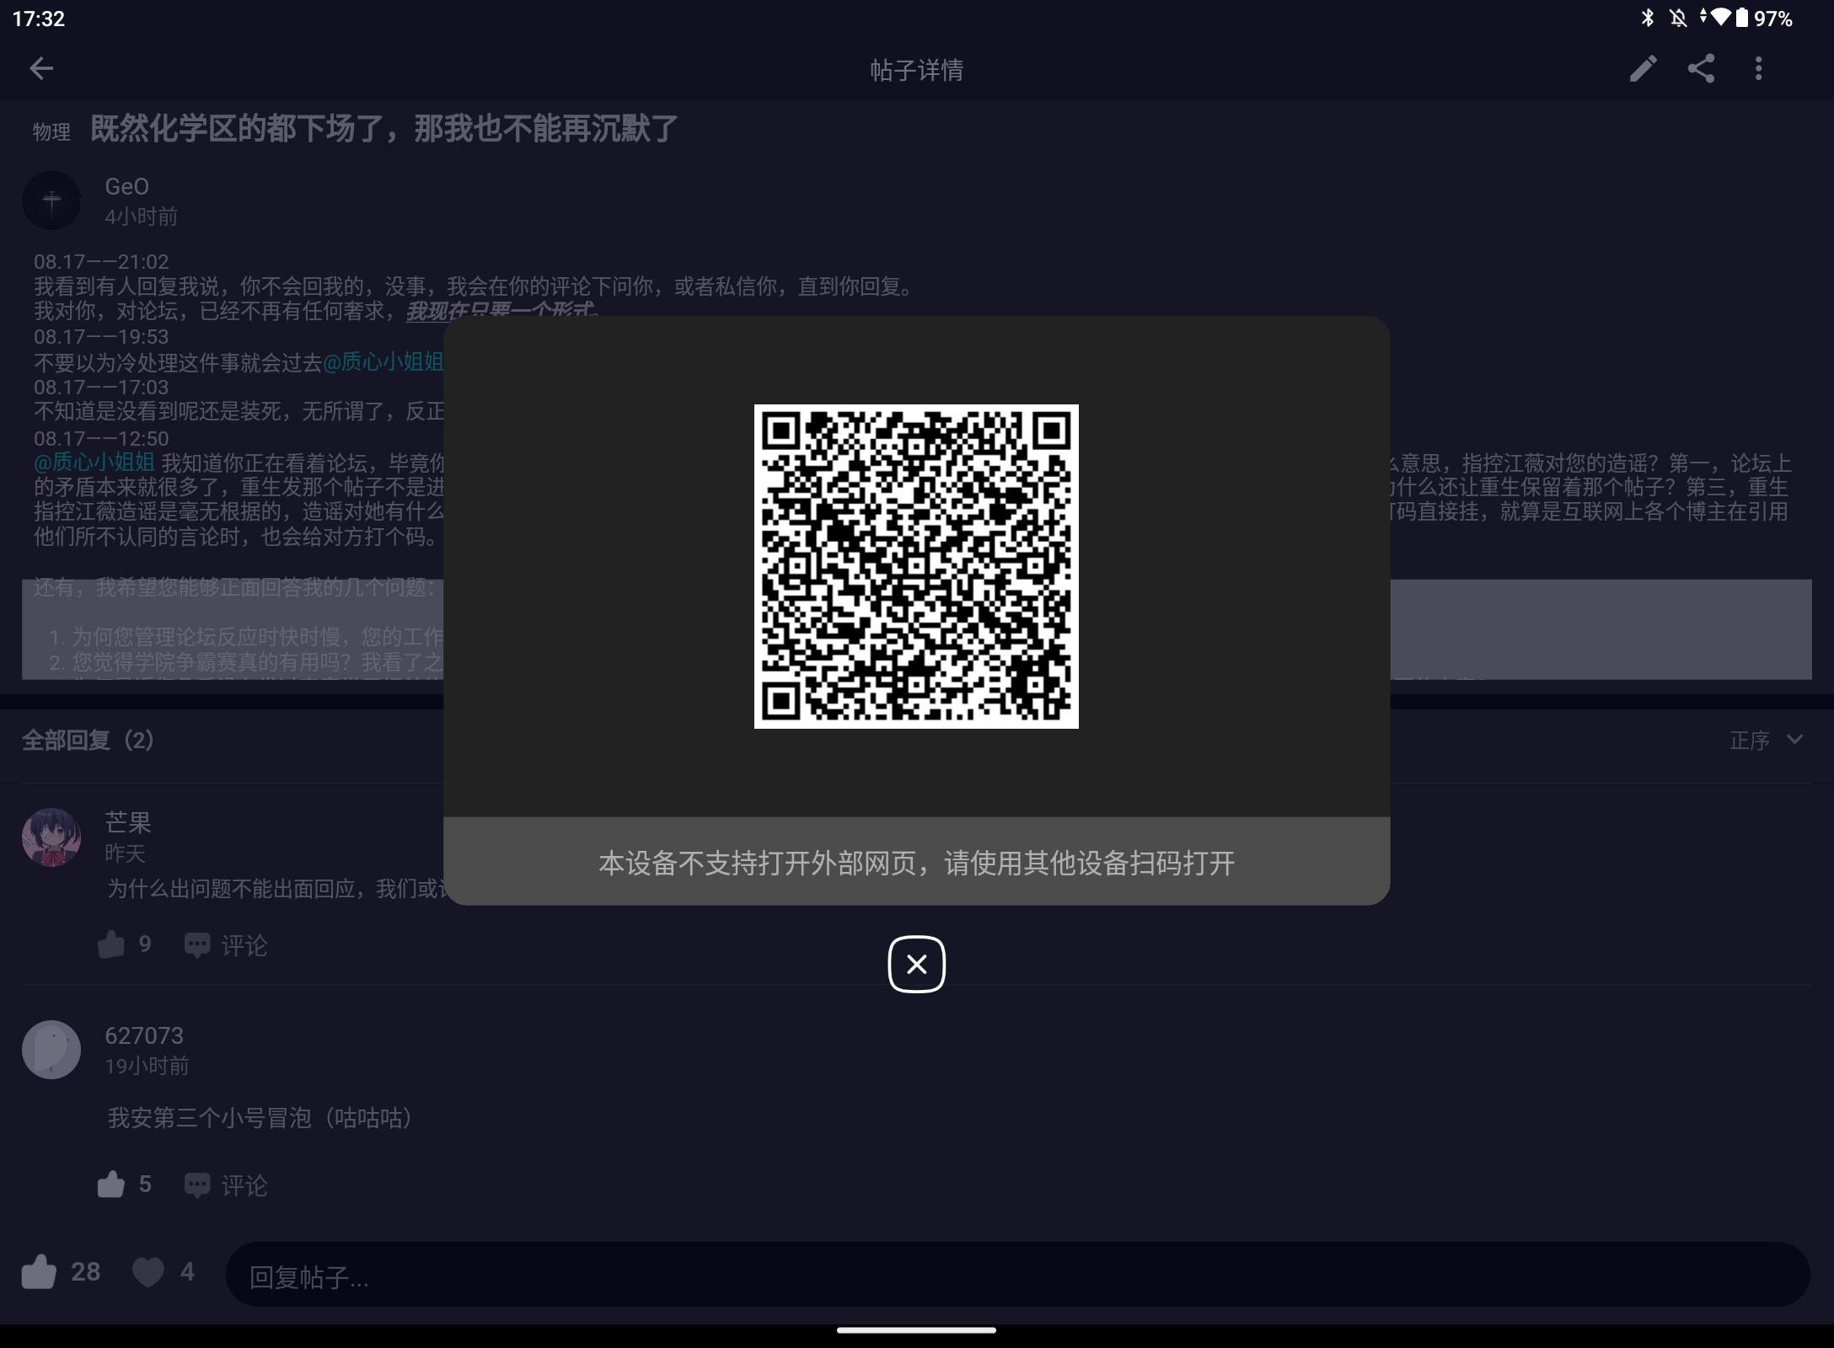Open user 627073's avatar
Image resolution: width=1834 pixels, height=1348 pixels.
tap(51, 1050)
